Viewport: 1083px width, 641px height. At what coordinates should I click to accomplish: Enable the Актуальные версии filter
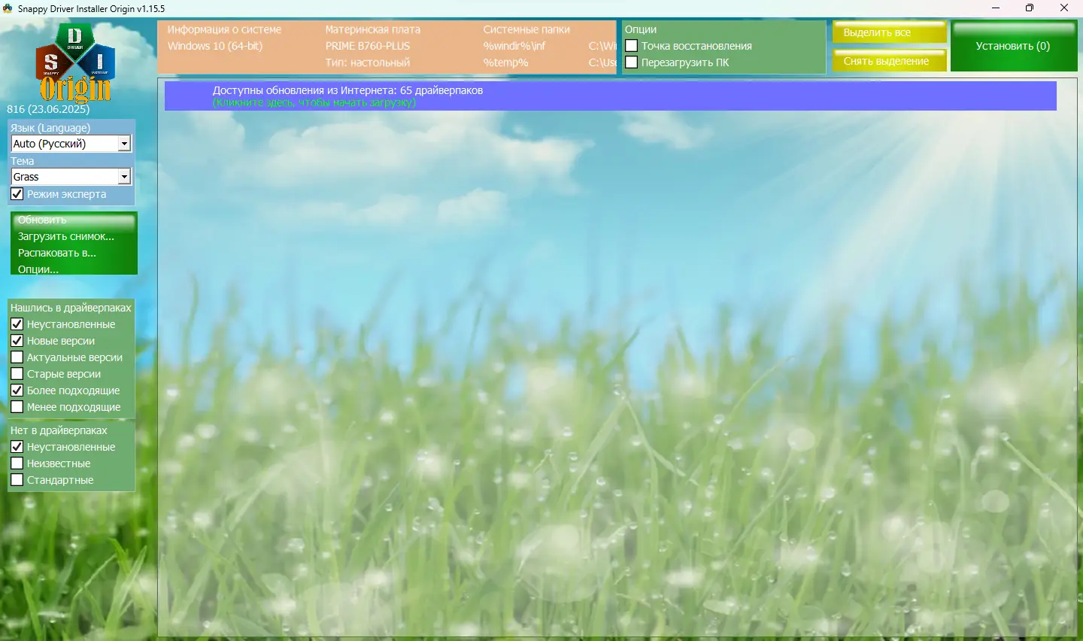pos(17,357)
